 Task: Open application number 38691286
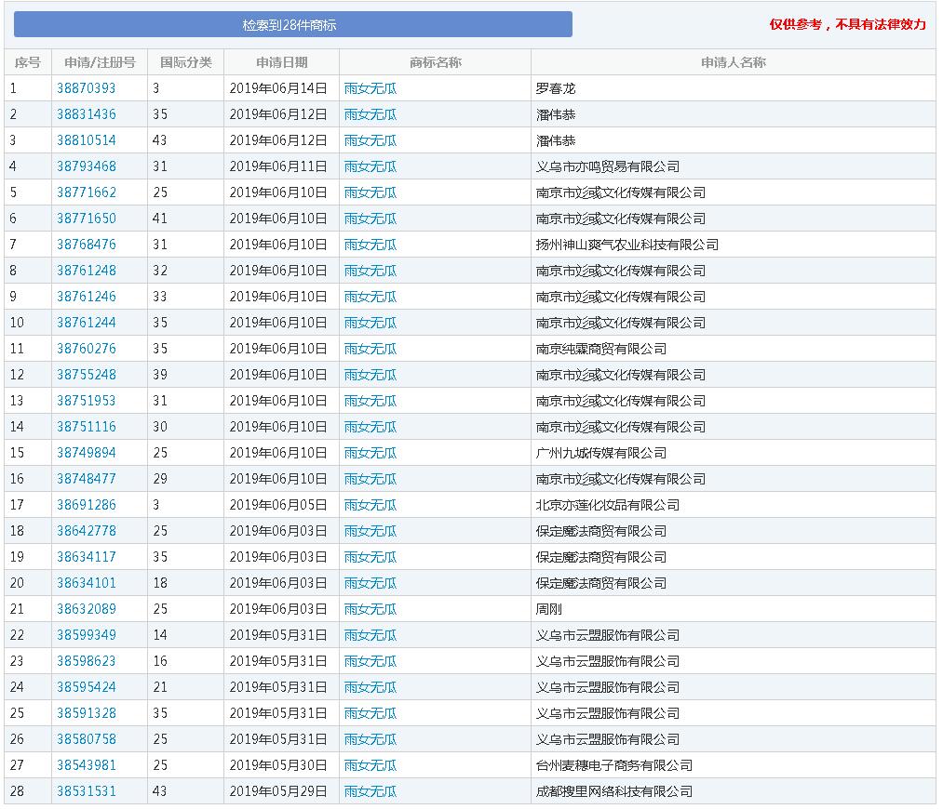click(87, 505)
